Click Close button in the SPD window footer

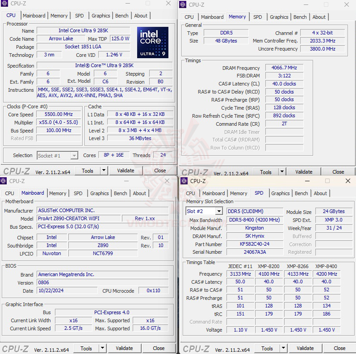coord(339,348)
